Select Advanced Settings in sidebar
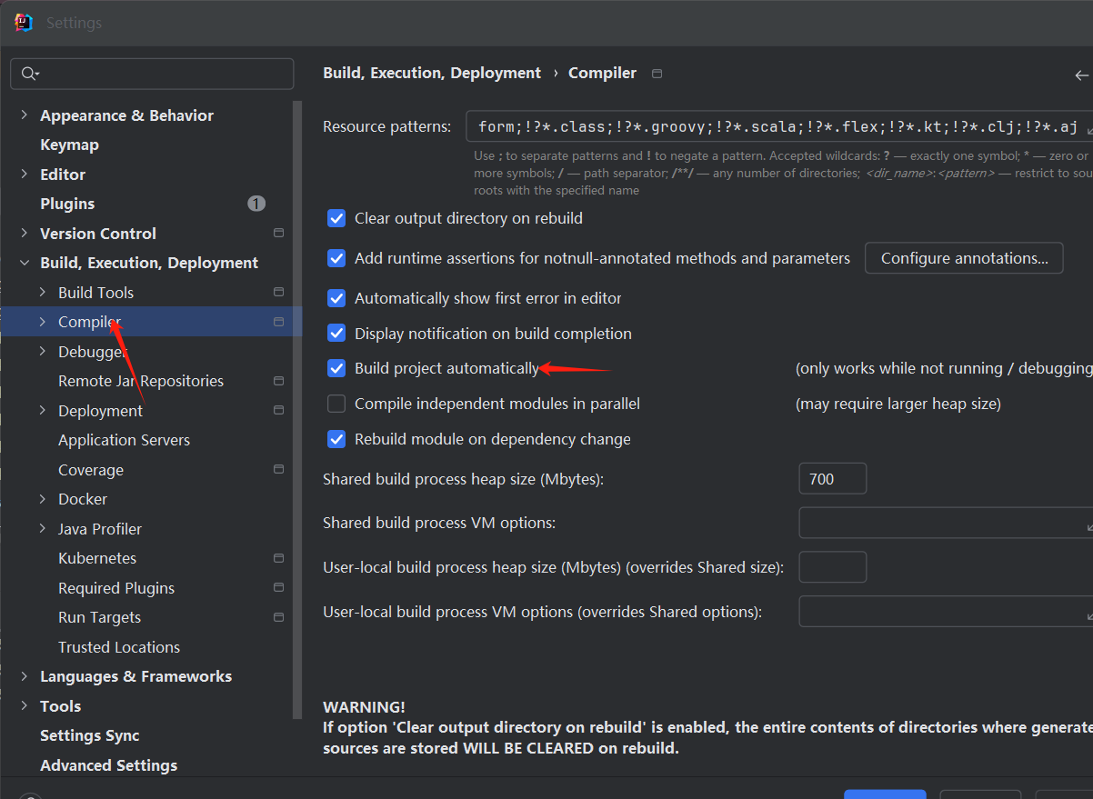This screenshot has height=799, width=1093. [x=108, y=765]
